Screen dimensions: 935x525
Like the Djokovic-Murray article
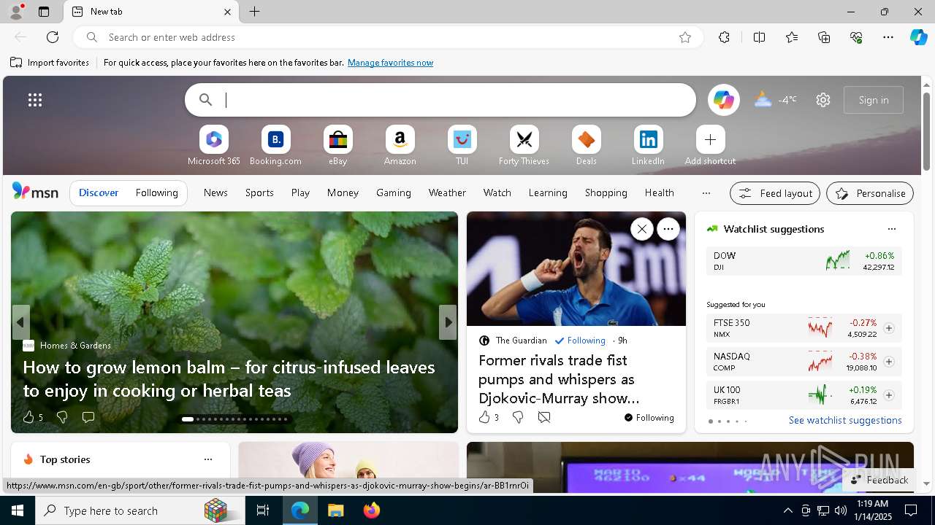coord(488,417)
